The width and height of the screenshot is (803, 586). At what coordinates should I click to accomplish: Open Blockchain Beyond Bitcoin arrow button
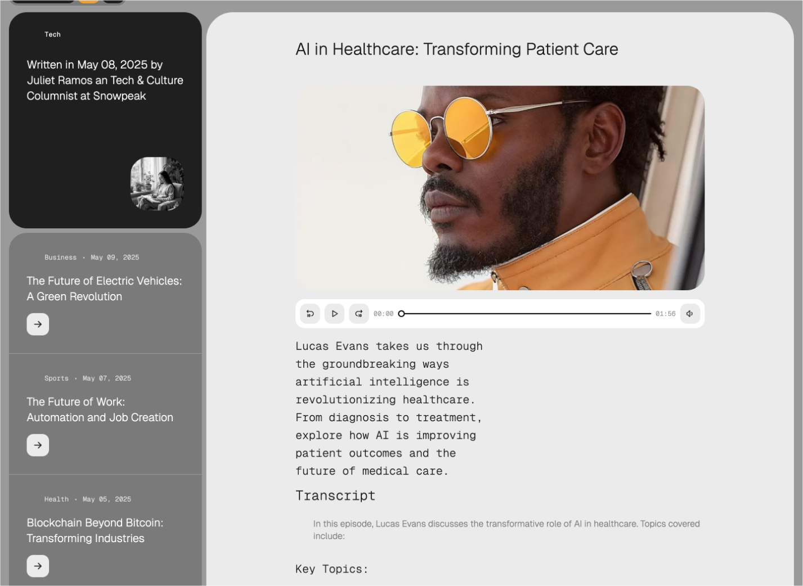(38, 566)
